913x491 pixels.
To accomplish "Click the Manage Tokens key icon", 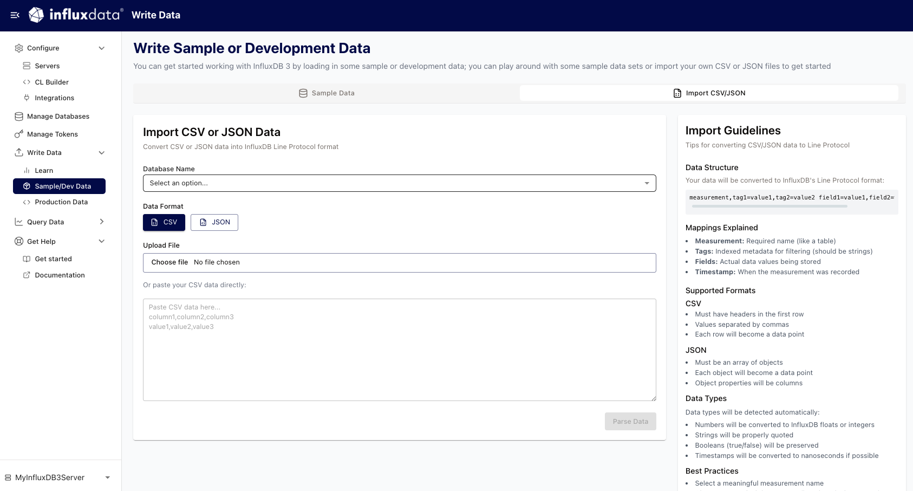I will (19, 134).
